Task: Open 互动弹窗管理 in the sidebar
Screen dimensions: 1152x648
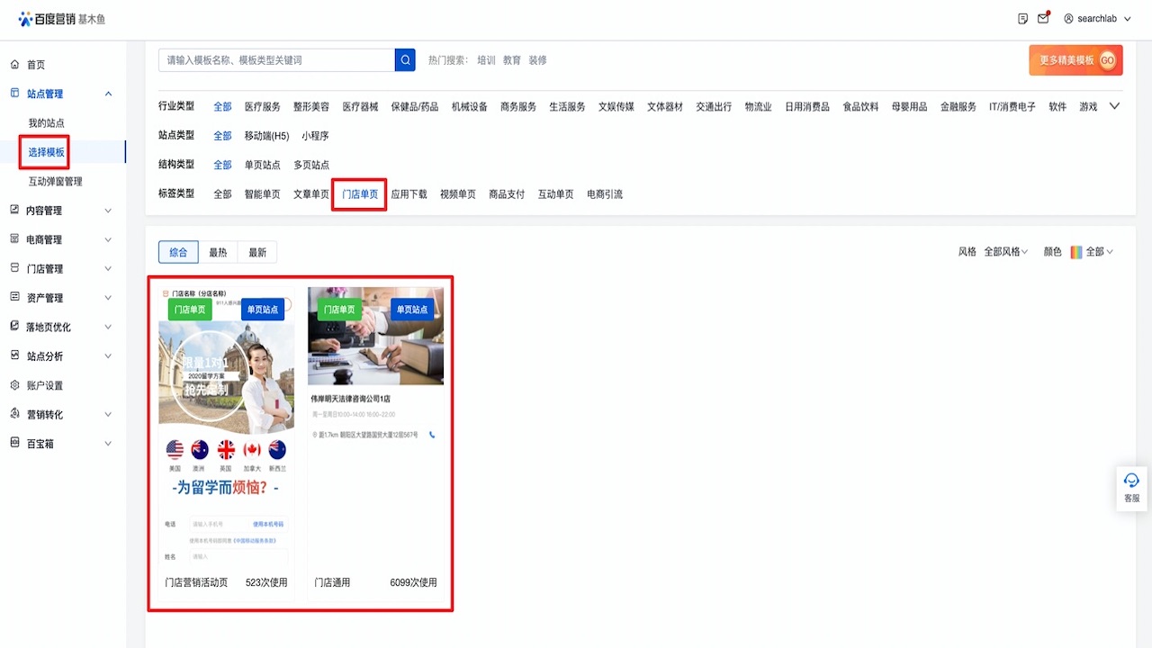Action: (x=55, y=182)
